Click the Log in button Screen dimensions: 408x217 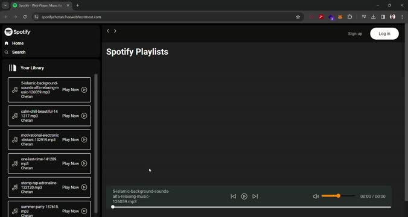click(384, 34)
